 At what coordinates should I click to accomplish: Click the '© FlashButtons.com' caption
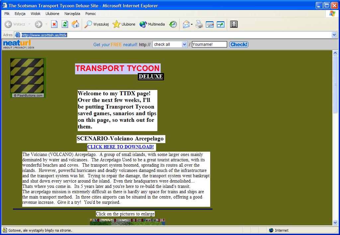28,95
